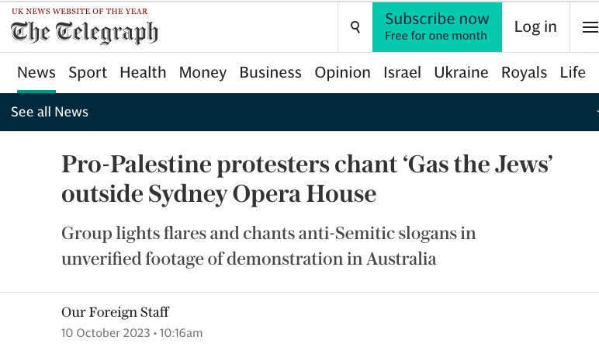Expand See all News bar
Image resolution: width=599 pixels, height=354 pixels.
(x=299, y=112)
